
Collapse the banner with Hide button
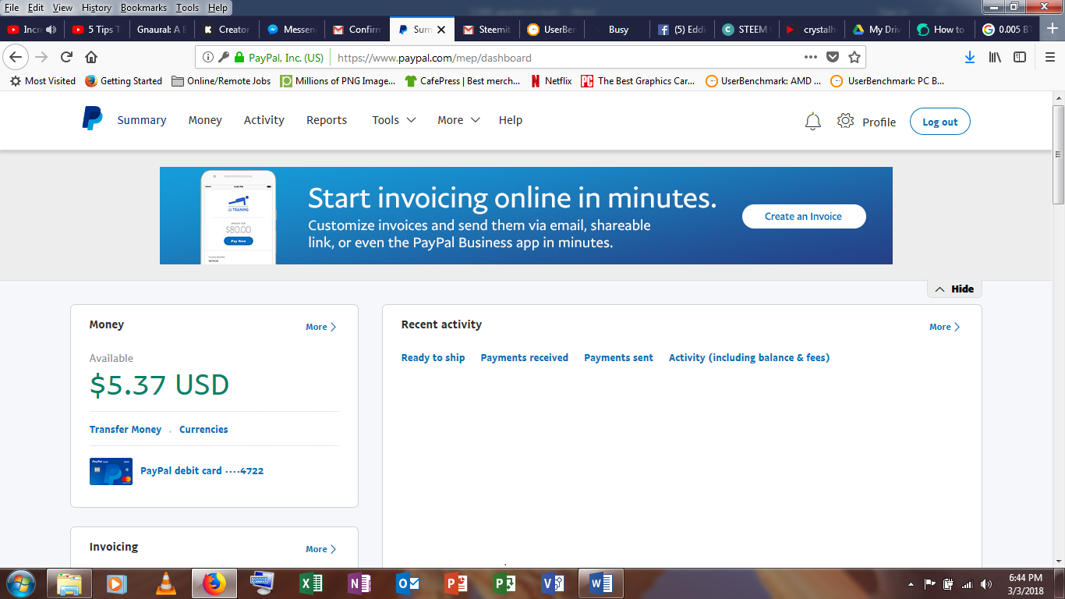tap(954, 289)
